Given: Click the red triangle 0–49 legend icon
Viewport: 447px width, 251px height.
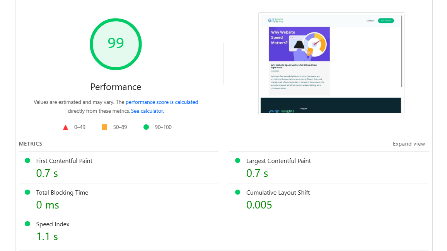Looking at the screenshot, I should click(66, 127).
